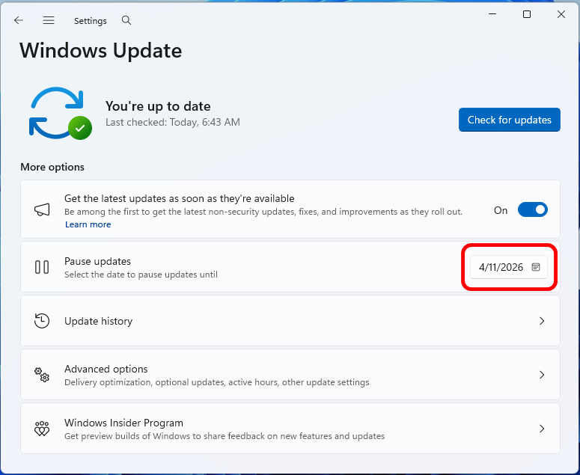Click Select the date to pause text
This screenshot has height=475, width=580.
pyautogui.click(x=141, y=275)
